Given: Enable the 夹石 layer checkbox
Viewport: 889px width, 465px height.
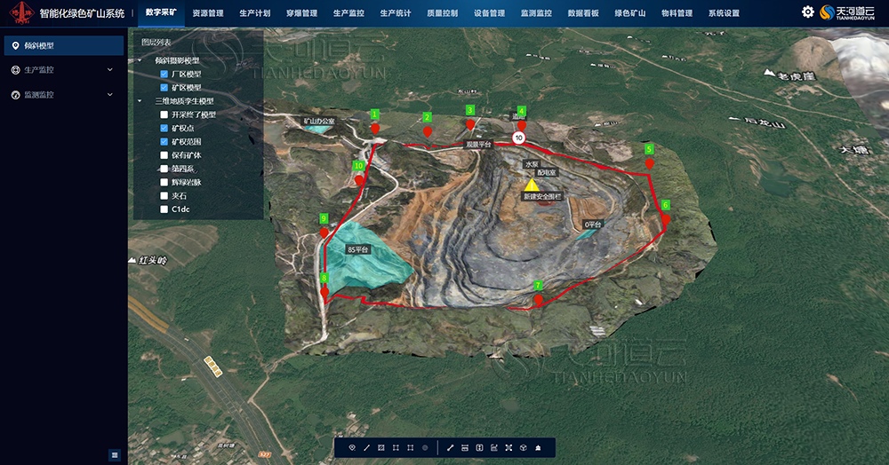Looking at the screenshot, I should [164, 196].
